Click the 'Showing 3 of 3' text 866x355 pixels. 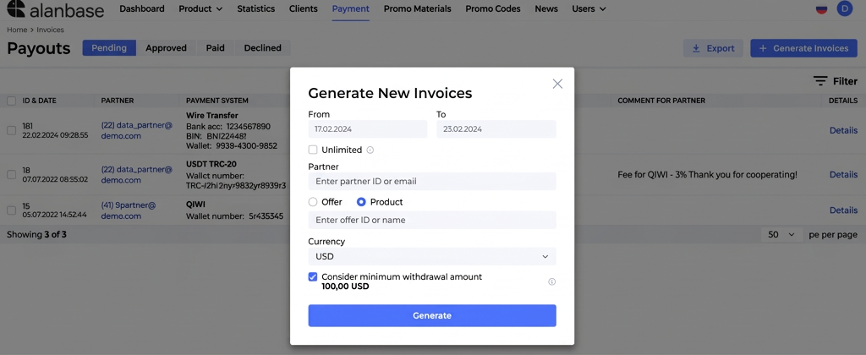click(36, 235)
